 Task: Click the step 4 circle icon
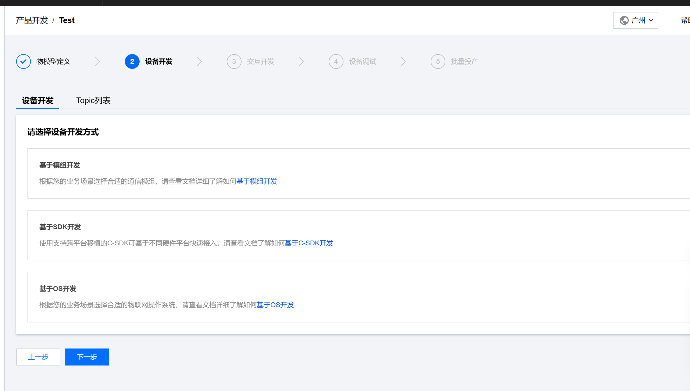pyautogui.click(x=336, y=61)
